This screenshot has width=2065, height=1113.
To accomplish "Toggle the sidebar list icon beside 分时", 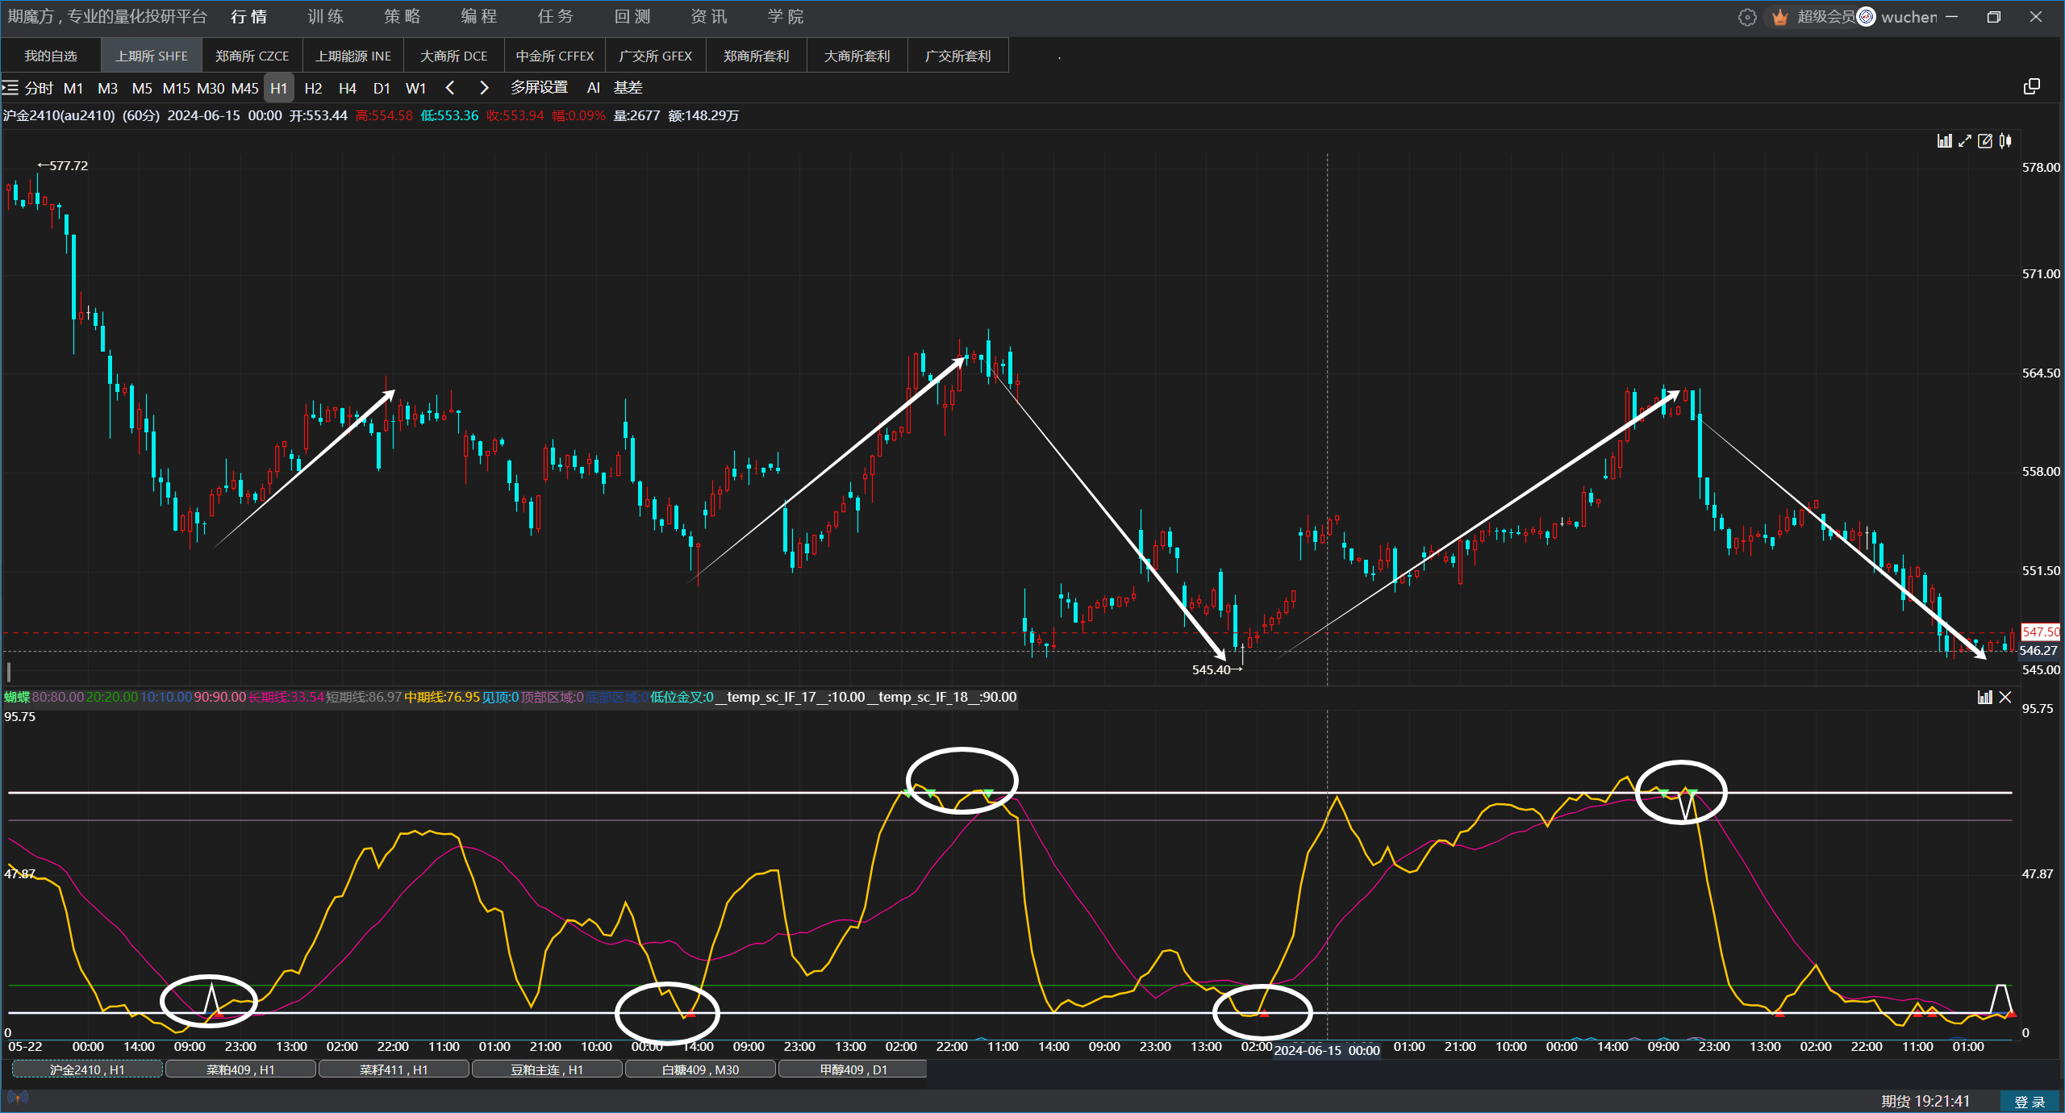I will click(10, 87).
